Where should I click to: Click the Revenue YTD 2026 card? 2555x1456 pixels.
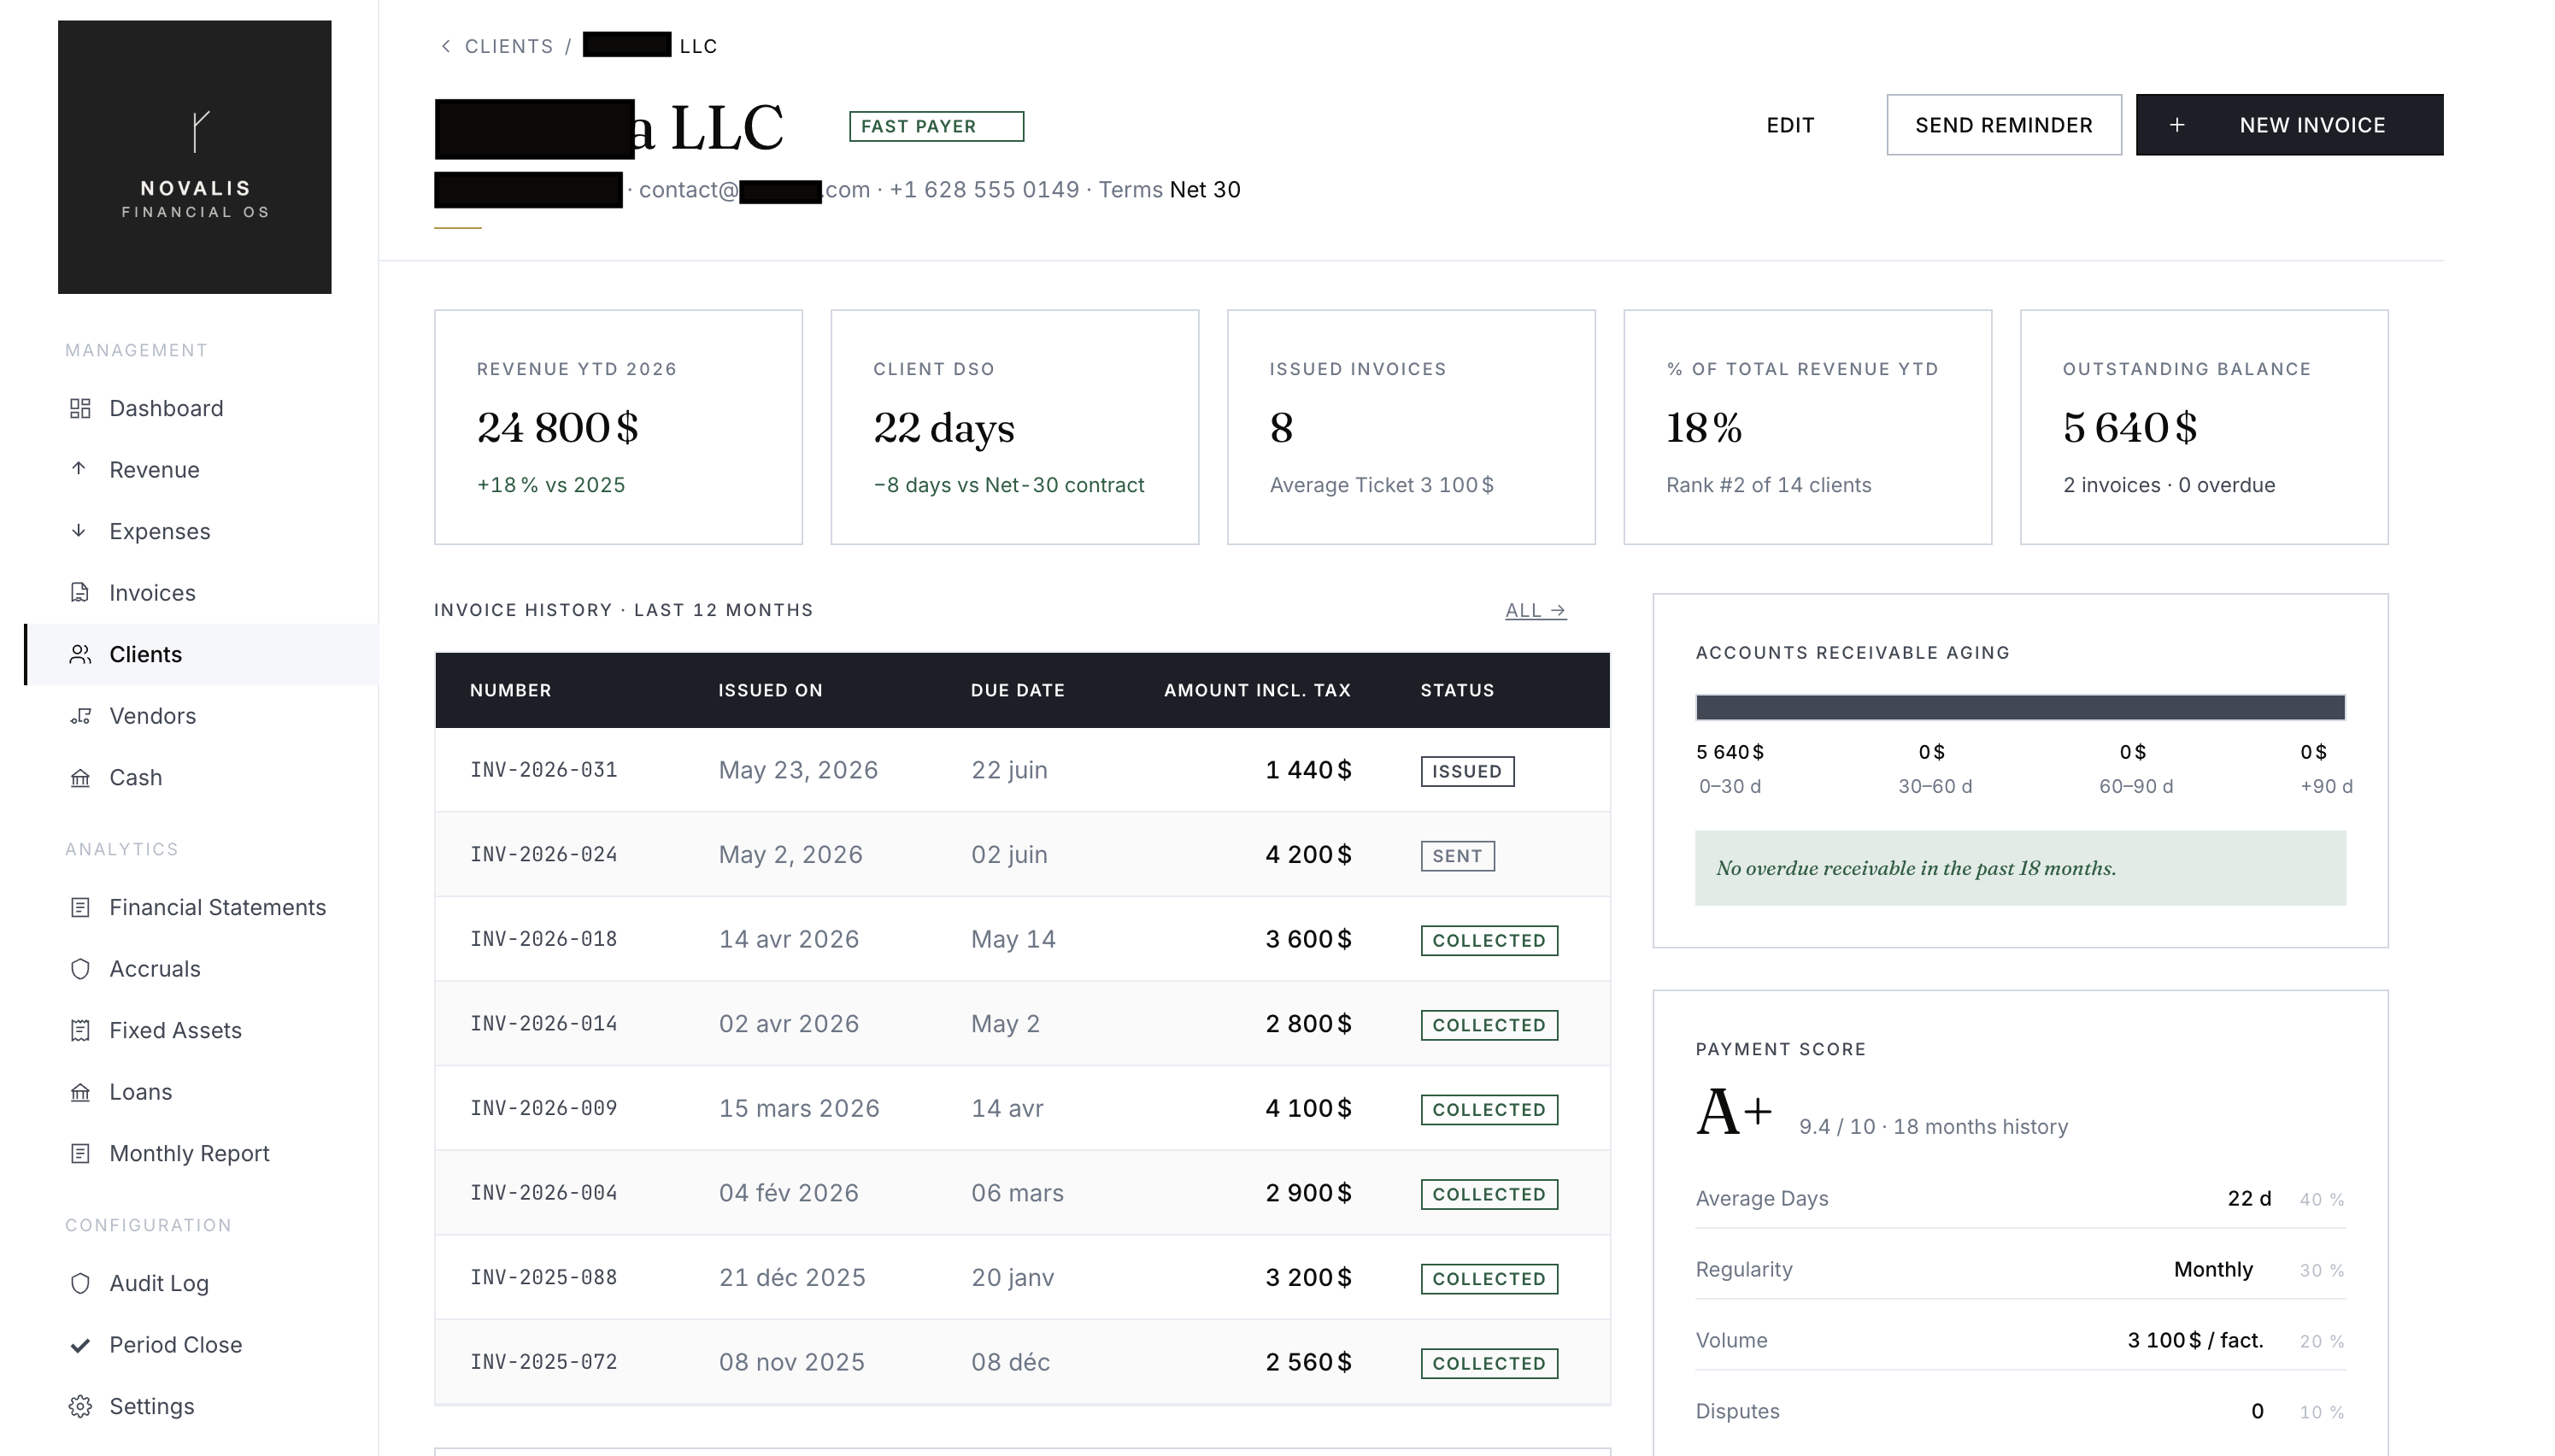tap(618, 427)
